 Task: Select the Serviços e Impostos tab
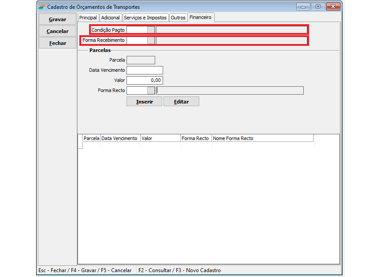pos(145,18)
